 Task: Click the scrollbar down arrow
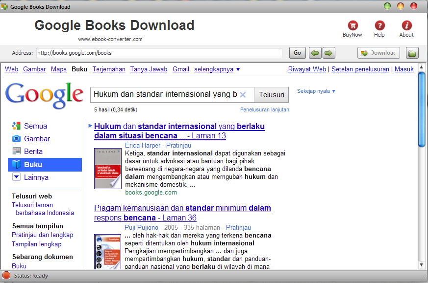[421, 265]
